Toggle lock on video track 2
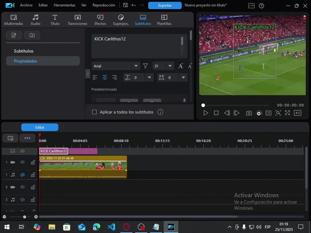 point(33,187)
